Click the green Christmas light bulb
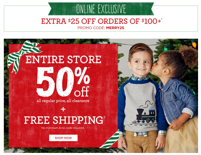201x155 pixels. [166, 48]
